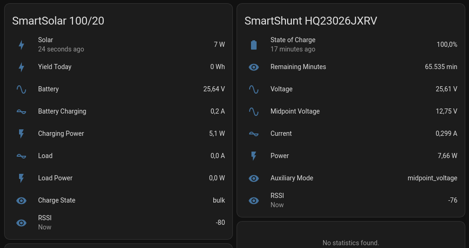Open the Midpoint Voltage entity label
469x248 pixels.
295,111
